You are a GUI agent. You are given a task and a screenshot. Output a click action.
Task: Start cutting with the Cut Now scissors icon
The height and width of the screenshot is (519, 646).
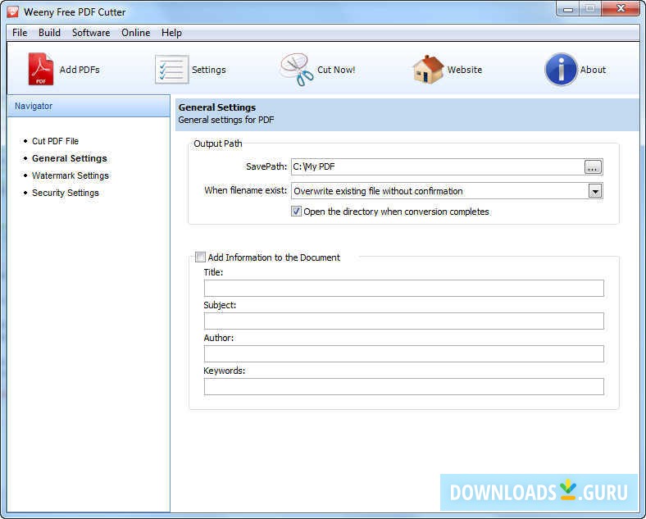(x=296, y=70)
